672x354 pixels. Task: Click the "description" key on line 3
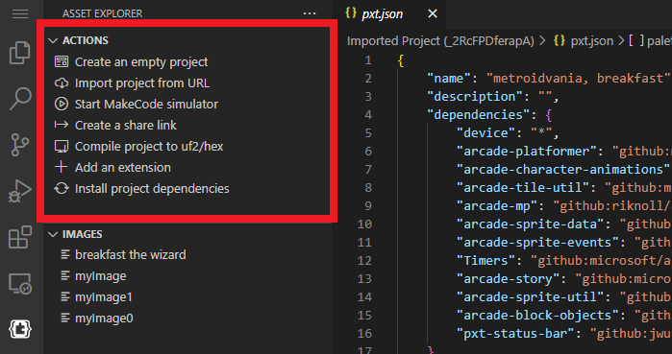pos(475,97)
